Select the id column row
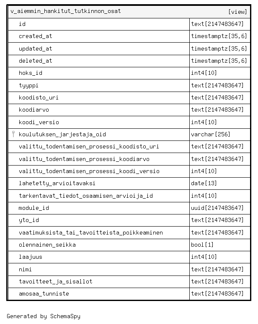This screenshot has width=258, height=324. [129, 24]
